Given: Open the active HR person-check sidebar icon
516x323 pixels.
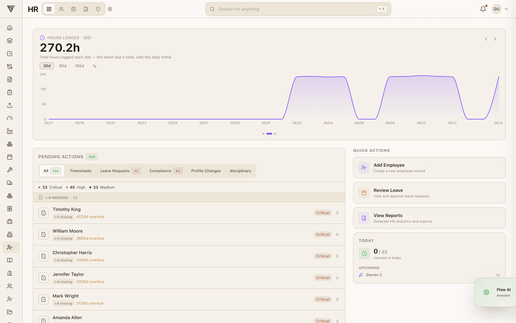Looking at the screenshot, I should click(x=11, y=247).
